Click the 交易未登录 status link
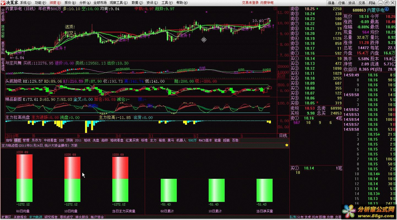 coord(250,3)
